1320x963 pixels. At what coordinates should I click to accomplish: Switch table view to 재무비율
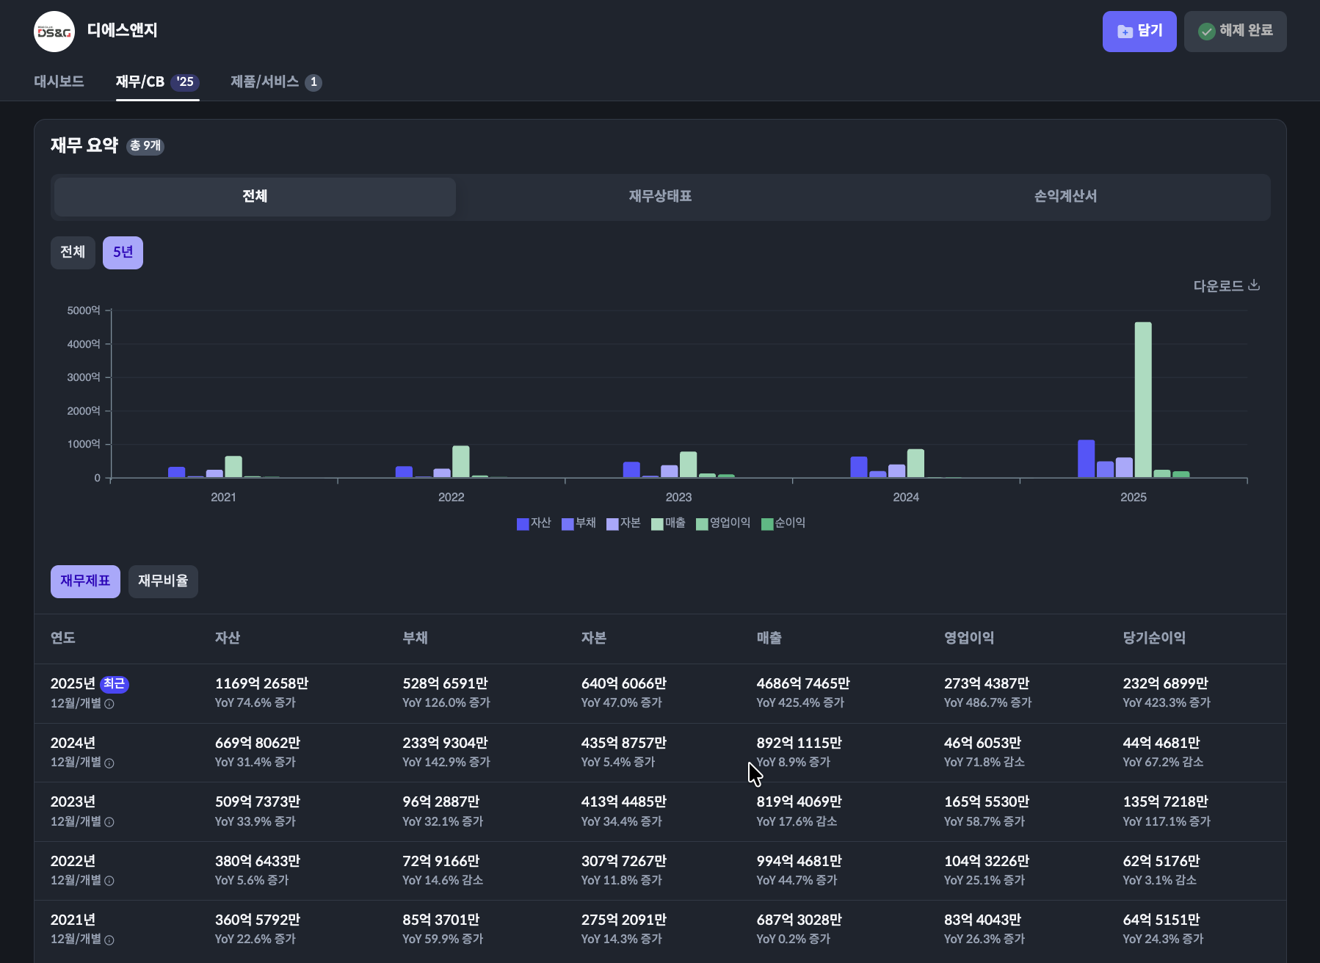pos(163,581)
